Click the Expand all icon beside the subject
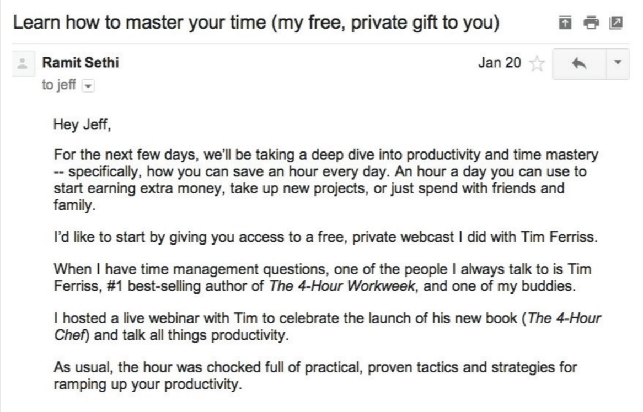This screenshot has width=643, height=412. point(565,23)
